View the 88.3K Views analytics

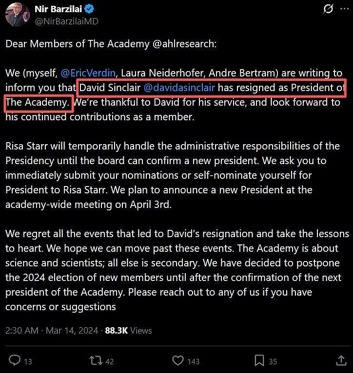tap(128, 331)
